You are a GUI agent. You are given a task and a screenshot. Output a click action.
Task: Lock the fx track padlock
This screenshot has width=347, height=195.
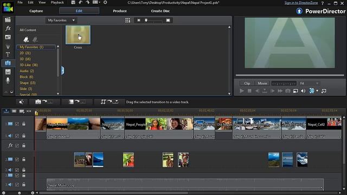(x=24, y=145)
